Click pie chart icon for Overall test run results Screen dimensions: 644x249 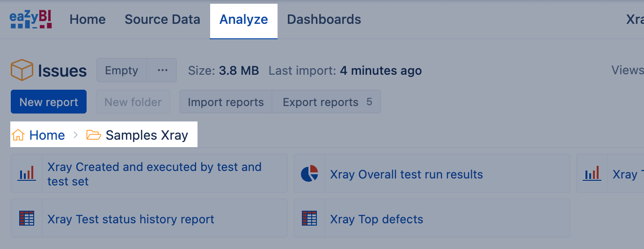tap(309, 174)
